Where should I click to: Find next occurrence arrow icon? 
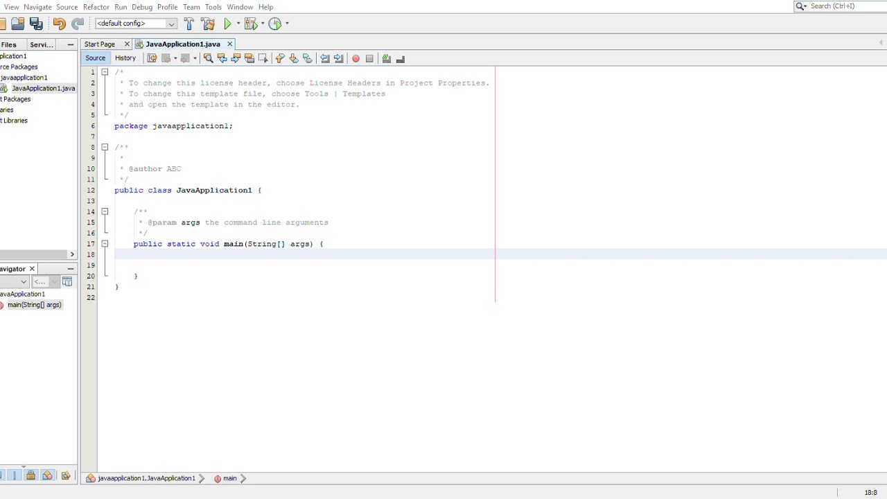[x=236, y=58]
